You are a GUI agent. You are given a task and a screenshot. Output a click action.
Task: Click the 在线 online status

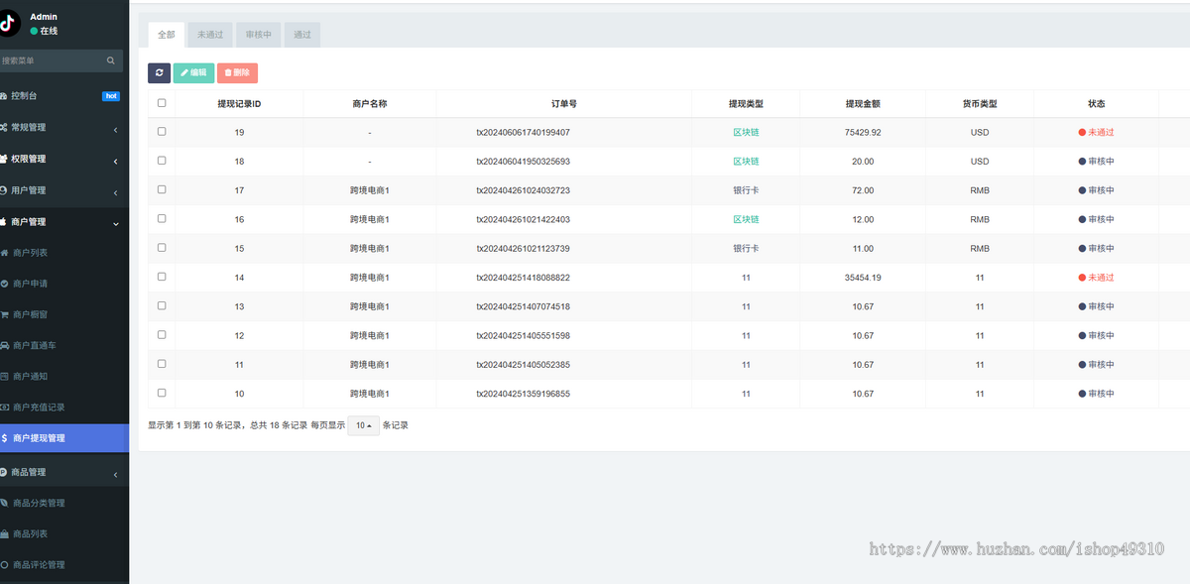click(x=44, y=31)
